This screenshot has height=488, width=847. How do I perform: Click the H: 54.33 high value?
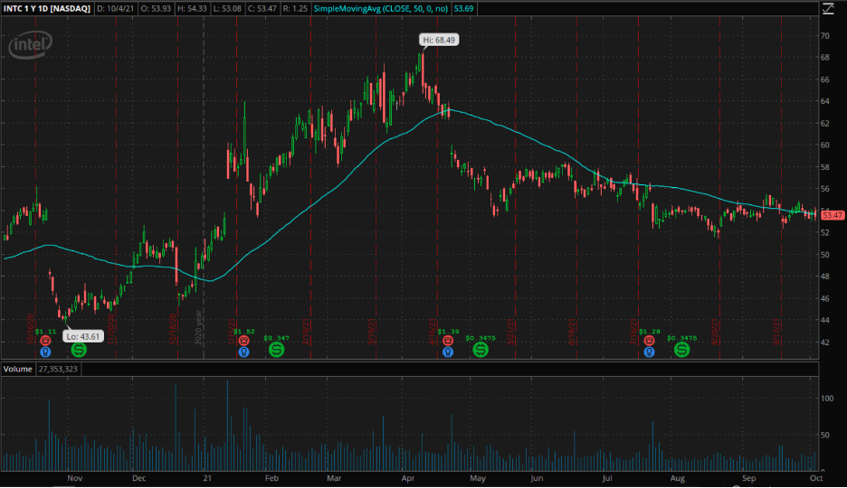click(195, 9)
